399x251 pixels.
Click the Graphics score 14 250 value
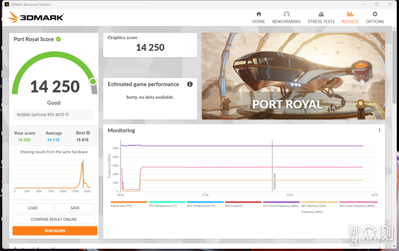pyautogui.click(x=150, y=47)
